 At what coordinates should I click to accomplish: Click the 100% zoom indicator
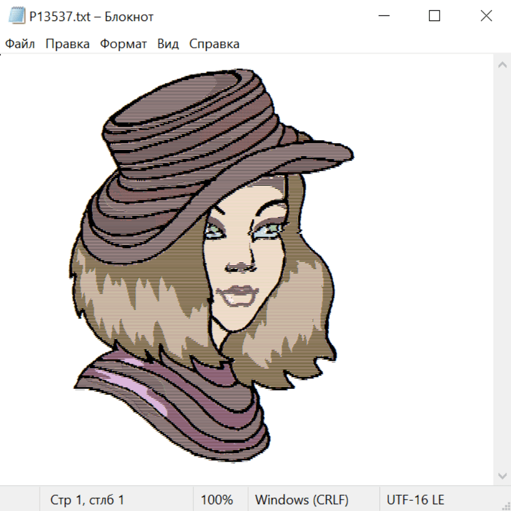click(217, 500)
